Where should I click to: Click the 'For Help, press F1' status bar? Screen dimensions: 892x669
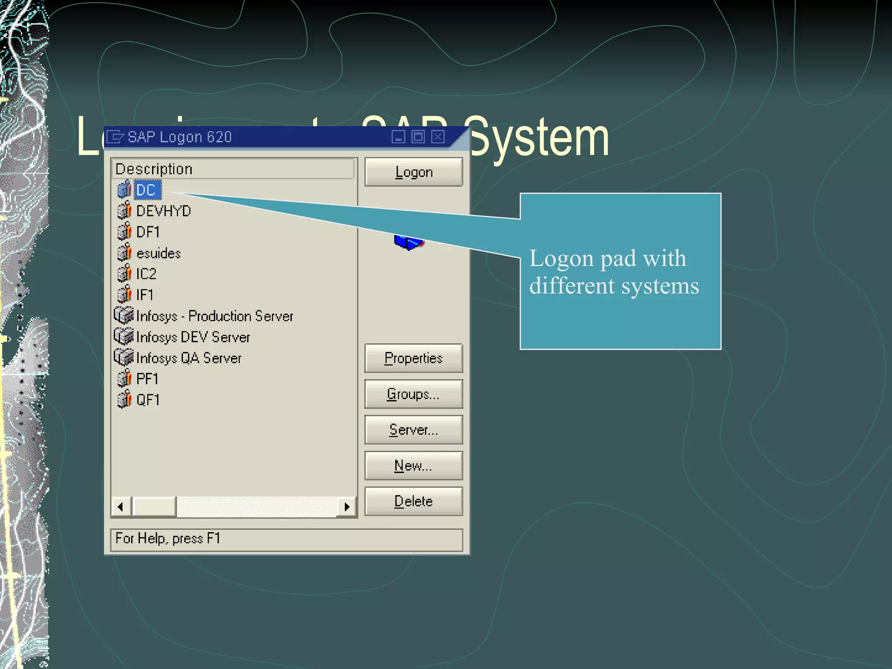point(287,540)
